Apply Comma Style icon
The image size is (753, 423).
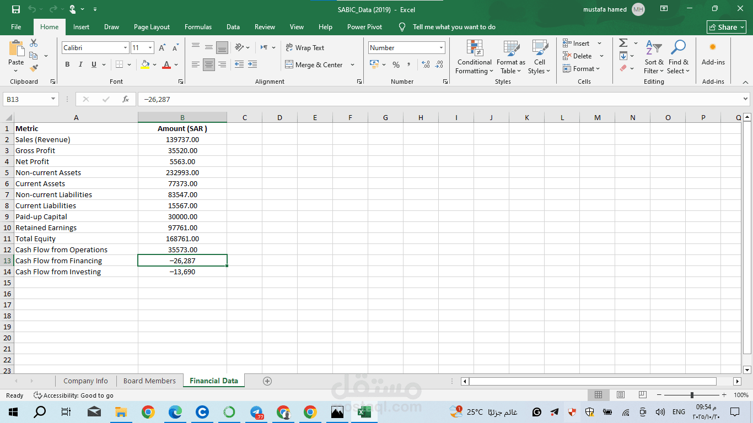pos(408,64)
